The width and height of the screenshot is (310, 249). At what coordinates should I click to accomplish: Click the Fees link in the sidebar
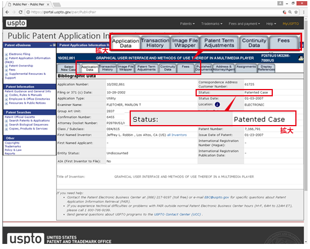tap(12, 70)
